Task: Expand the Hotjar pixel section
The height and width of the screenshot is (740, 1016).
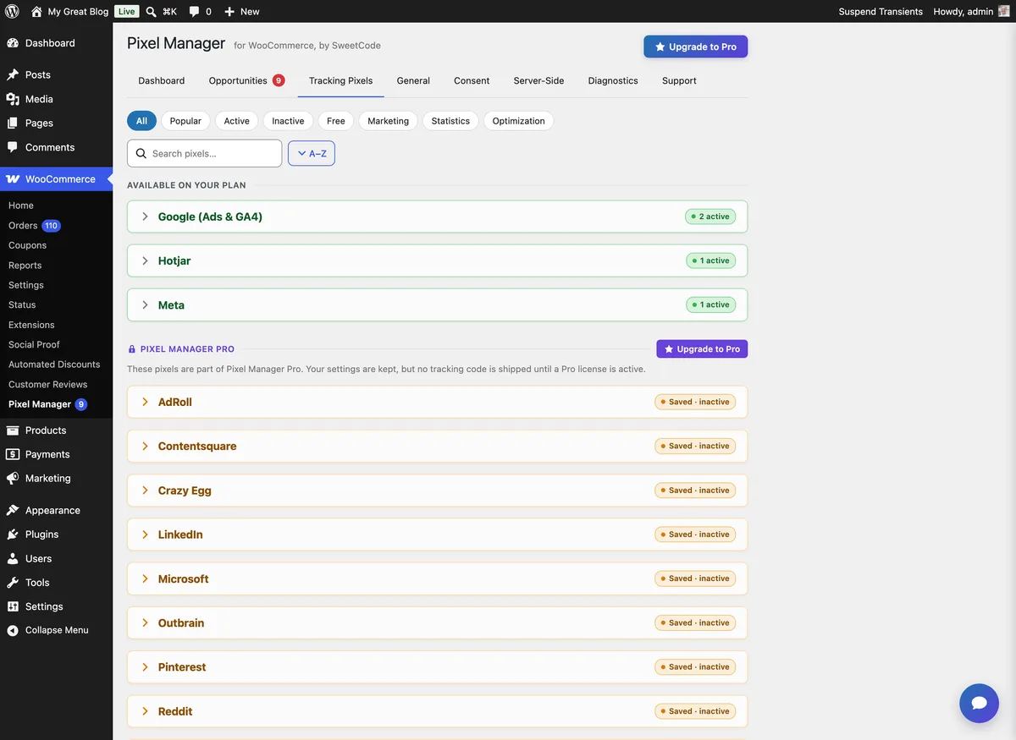Action: pyautogui.click(x=437, y=260)
